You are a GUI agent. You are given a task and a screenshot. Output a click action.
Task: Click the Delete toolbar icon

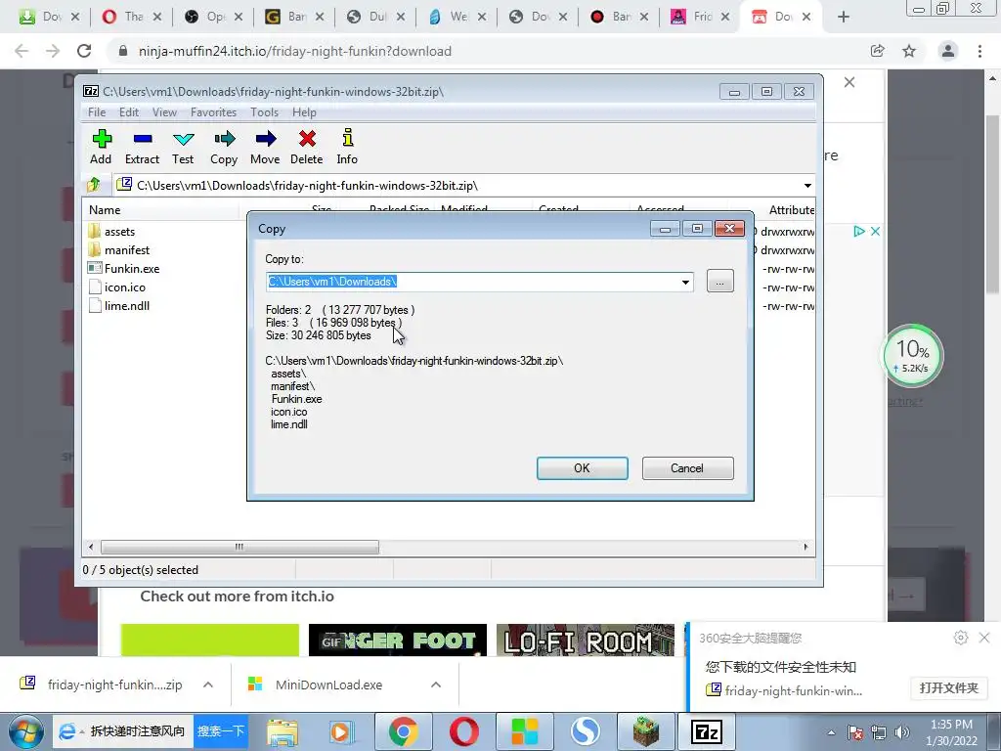(306, 147)
